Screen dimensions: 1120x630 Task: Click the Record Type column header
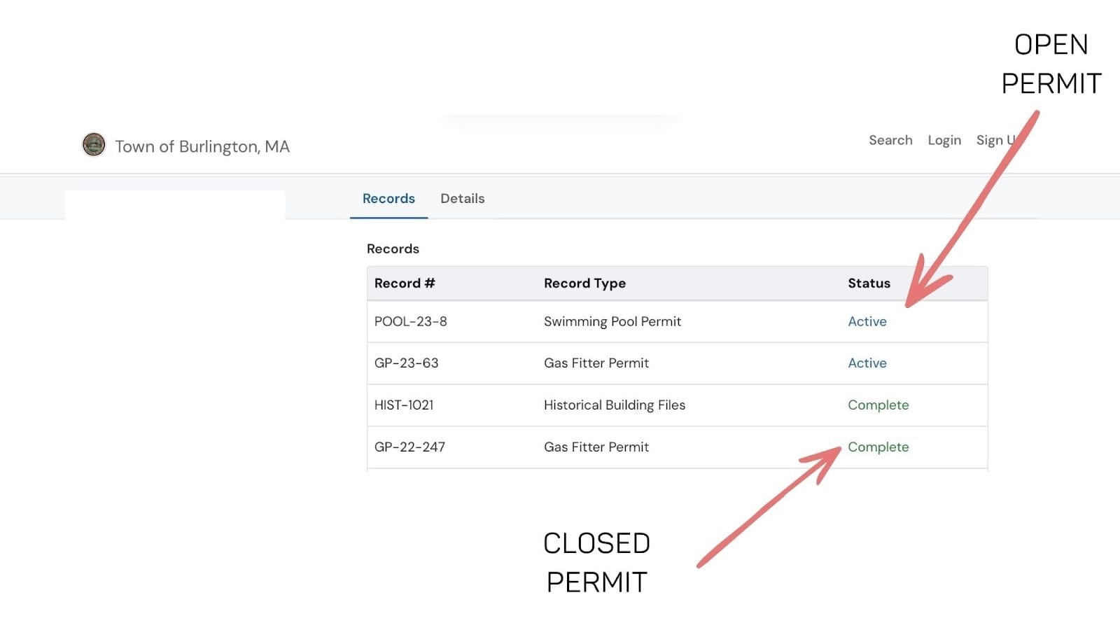(x=584, y=283)
